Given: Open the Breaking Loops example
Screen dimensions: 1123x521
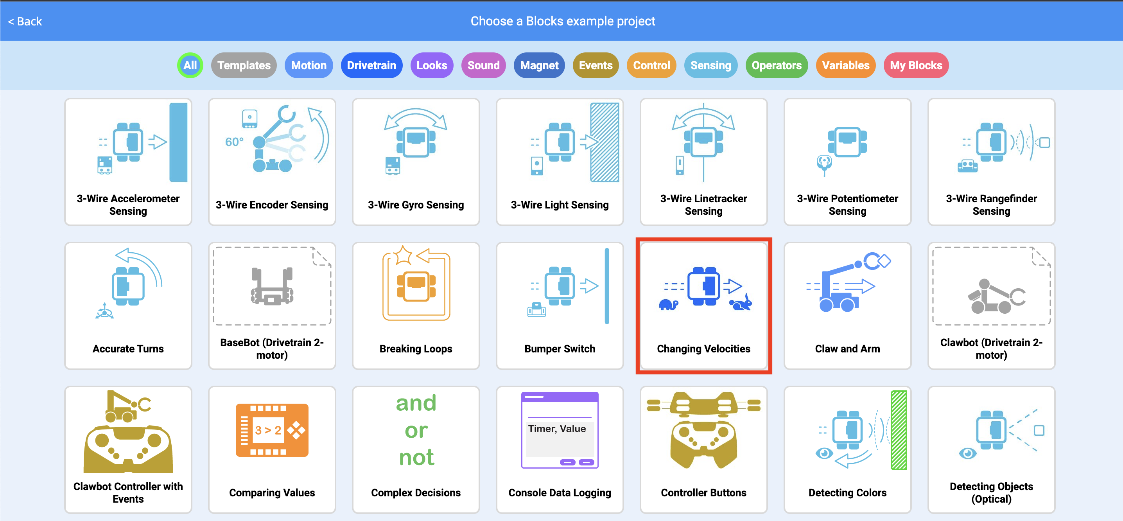Looking at the screenshot, I should point(416,305).
